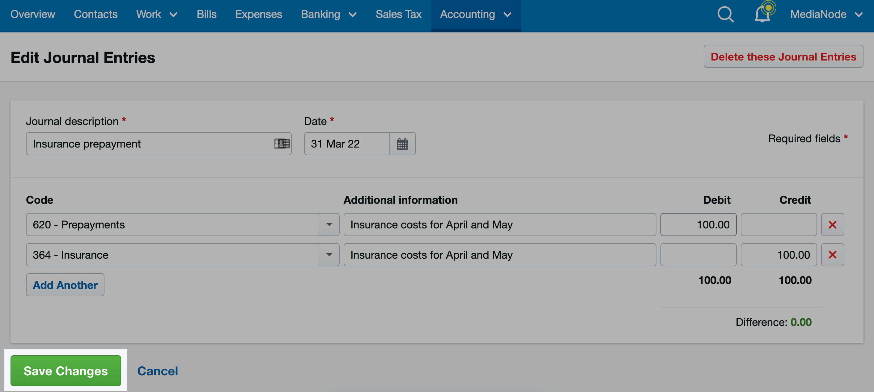Open the date picker calendar icon

[x=402, y=144]
